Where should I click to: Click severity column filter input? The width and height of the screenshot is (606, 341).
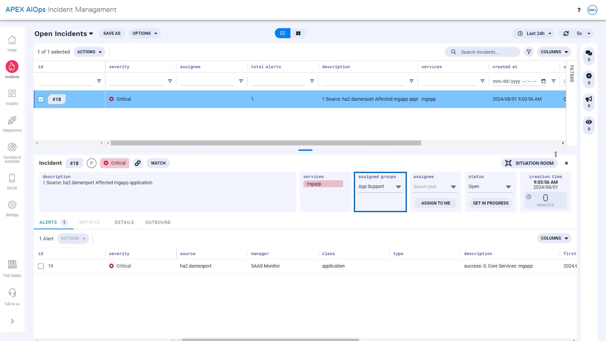(136, 81)
